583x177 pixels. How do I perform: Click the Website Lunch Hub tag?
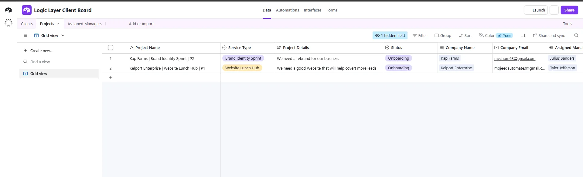coord(242,68)
